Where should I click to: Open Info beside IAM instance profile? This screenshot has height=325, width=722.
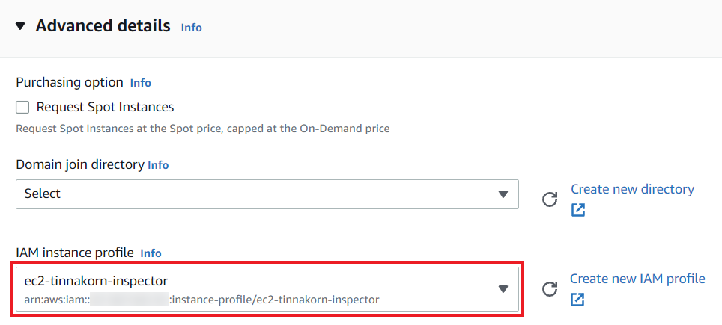pos(151,253)
